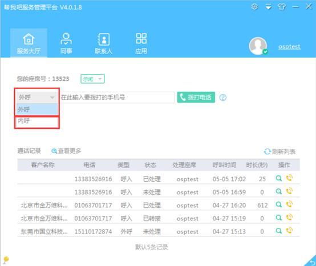View details of 05-05 17:02 call
Screen dimensions: 316x266
pyautogui.click(x=279, y=178)
